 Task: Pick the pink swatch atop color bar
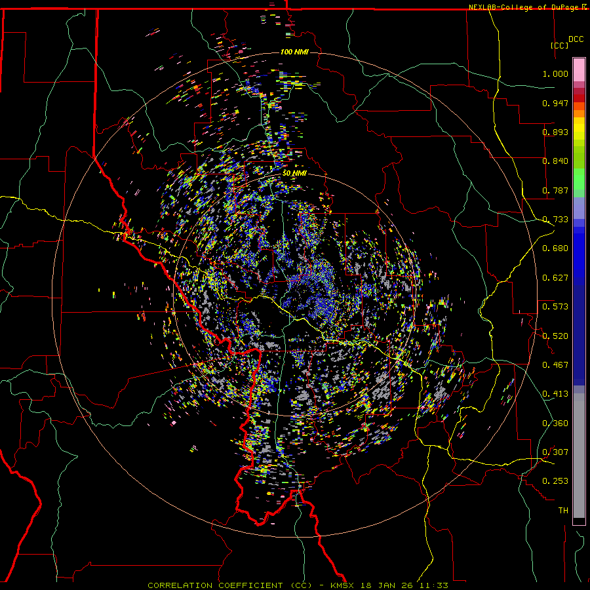pyautogui.click(x=579, y=70)
